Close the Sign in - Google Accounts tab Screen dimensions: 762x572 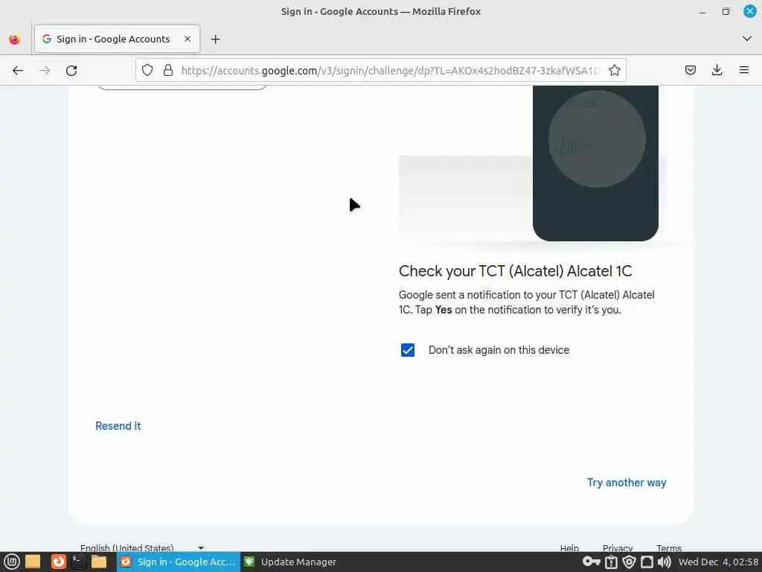click(x=187, y=39)
